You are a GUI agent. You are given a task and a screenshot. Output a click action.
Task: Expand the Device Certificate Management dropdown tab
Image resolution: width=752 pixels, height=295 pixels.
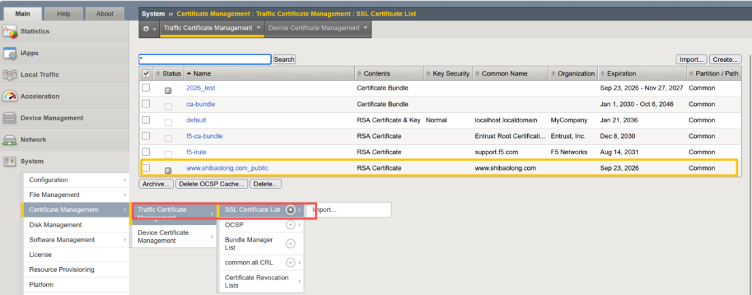(x=318, y=29)
